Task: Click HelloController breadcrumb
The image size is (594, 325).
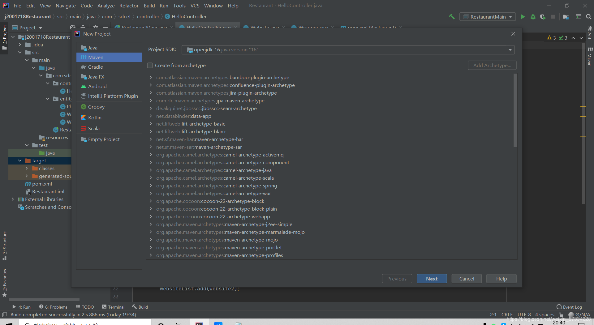Action: (x=186, y=17)
